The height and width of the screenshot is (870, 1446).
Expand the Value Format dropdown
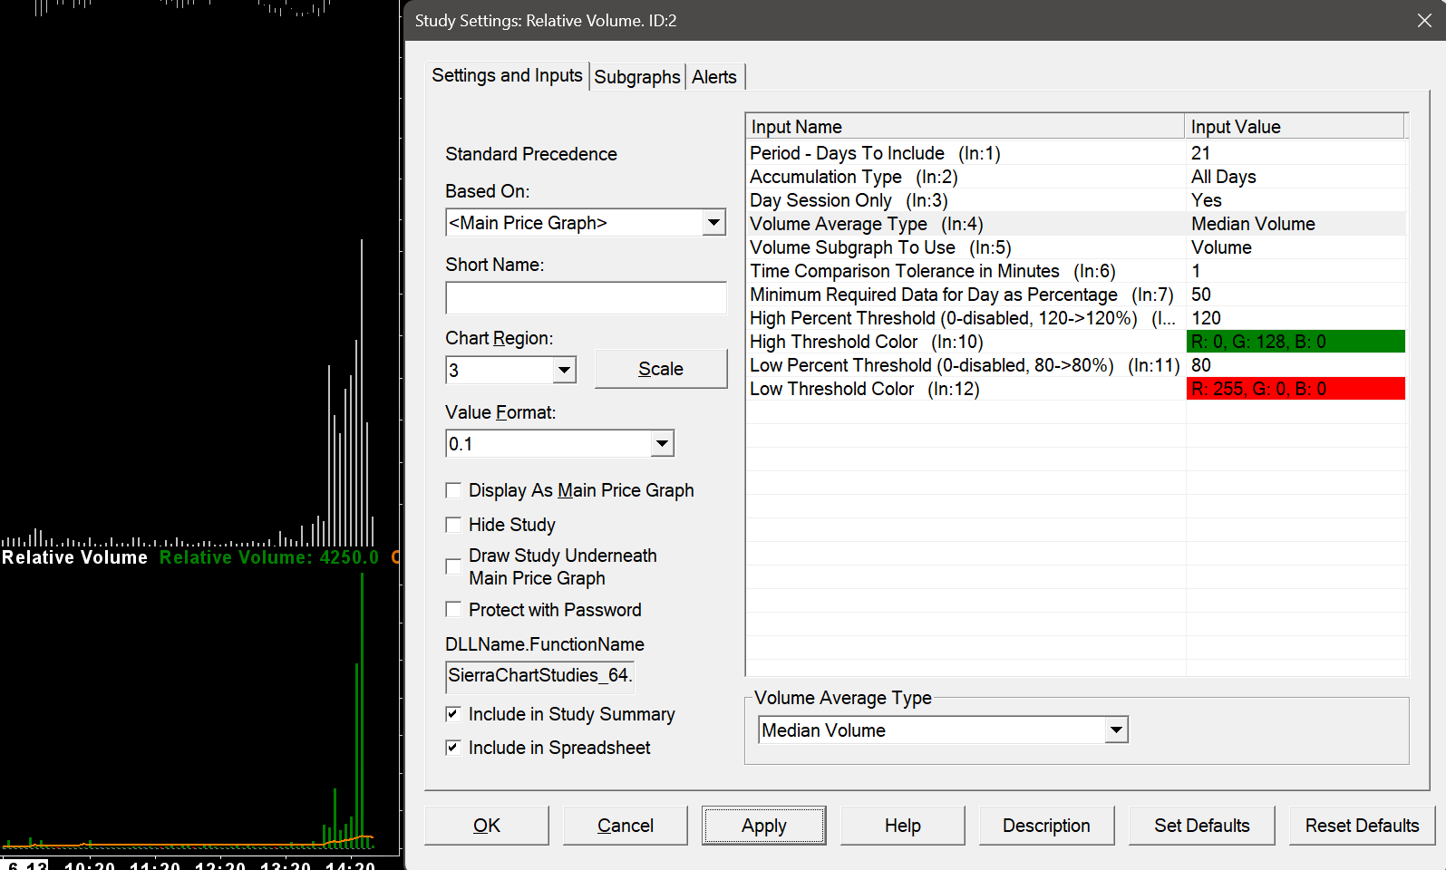coord(662,444)
